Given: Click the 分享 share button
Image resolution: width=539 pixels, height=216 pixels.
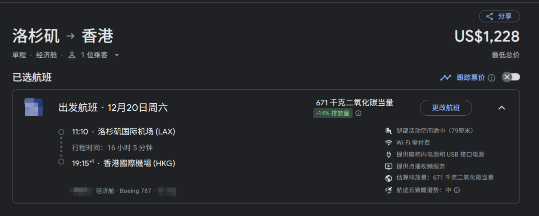Looking at the screenshot, I should (x=500, y=16).
